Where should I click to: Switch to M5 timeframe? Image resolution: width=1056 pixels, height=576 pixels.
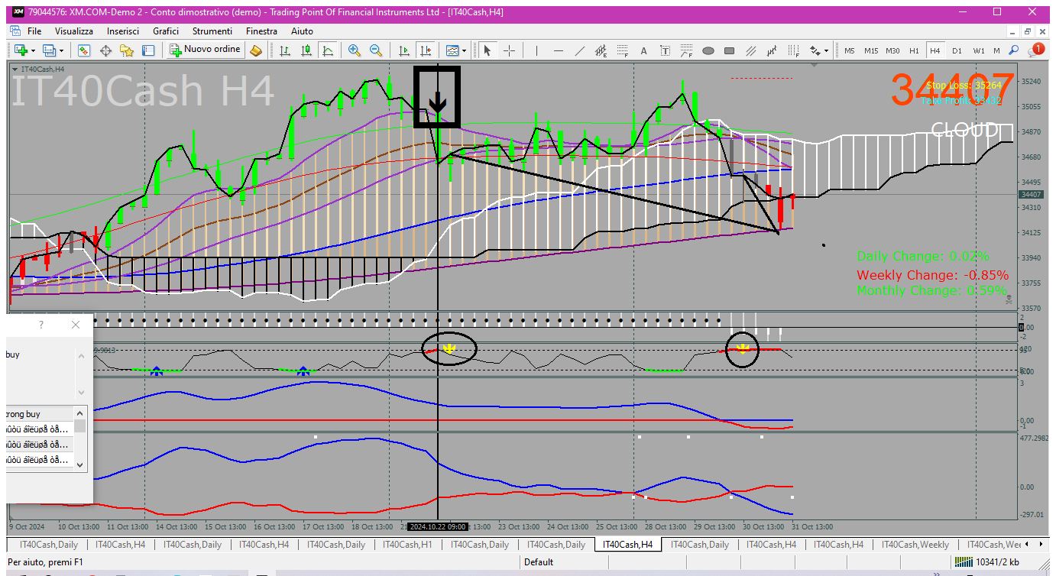click(850, 50)
